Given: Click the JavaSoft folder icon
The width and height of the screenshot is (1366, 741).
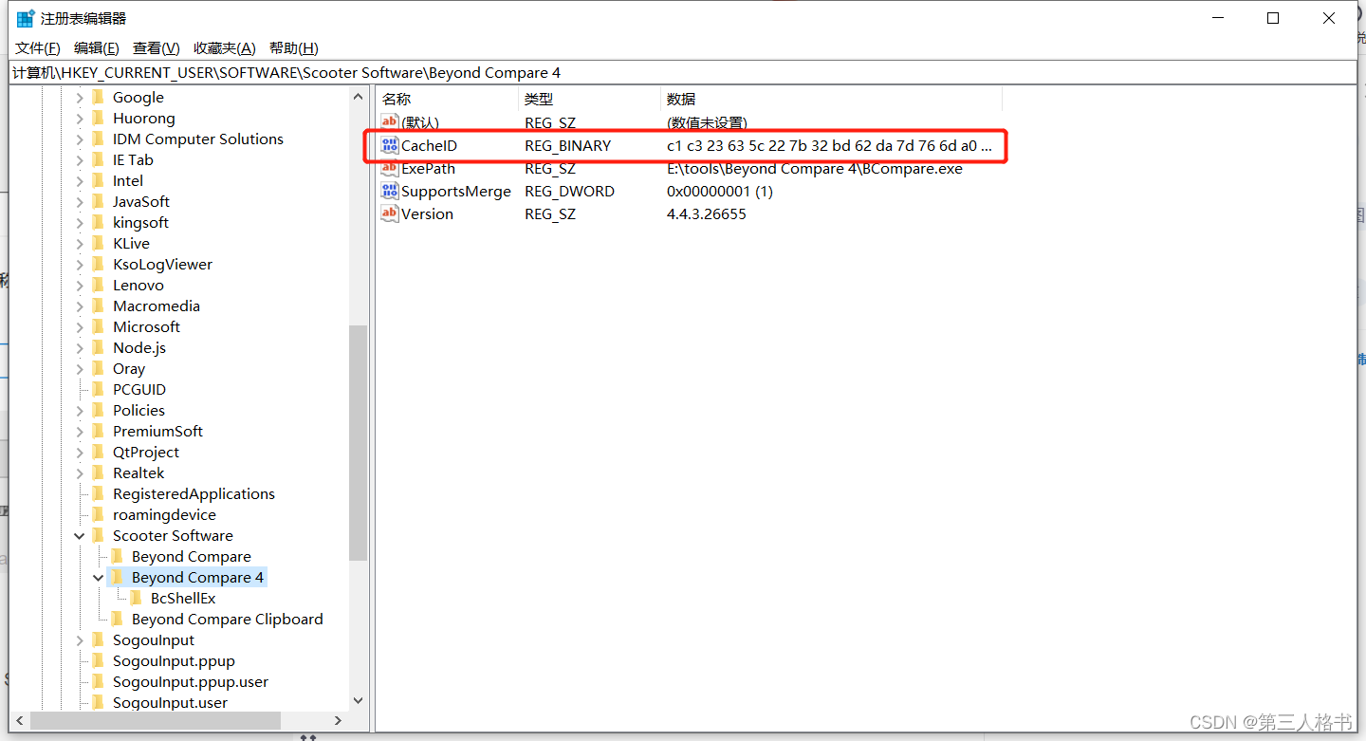Looking at the screenshot, I should pyautogui.click(x=99, y=201).
